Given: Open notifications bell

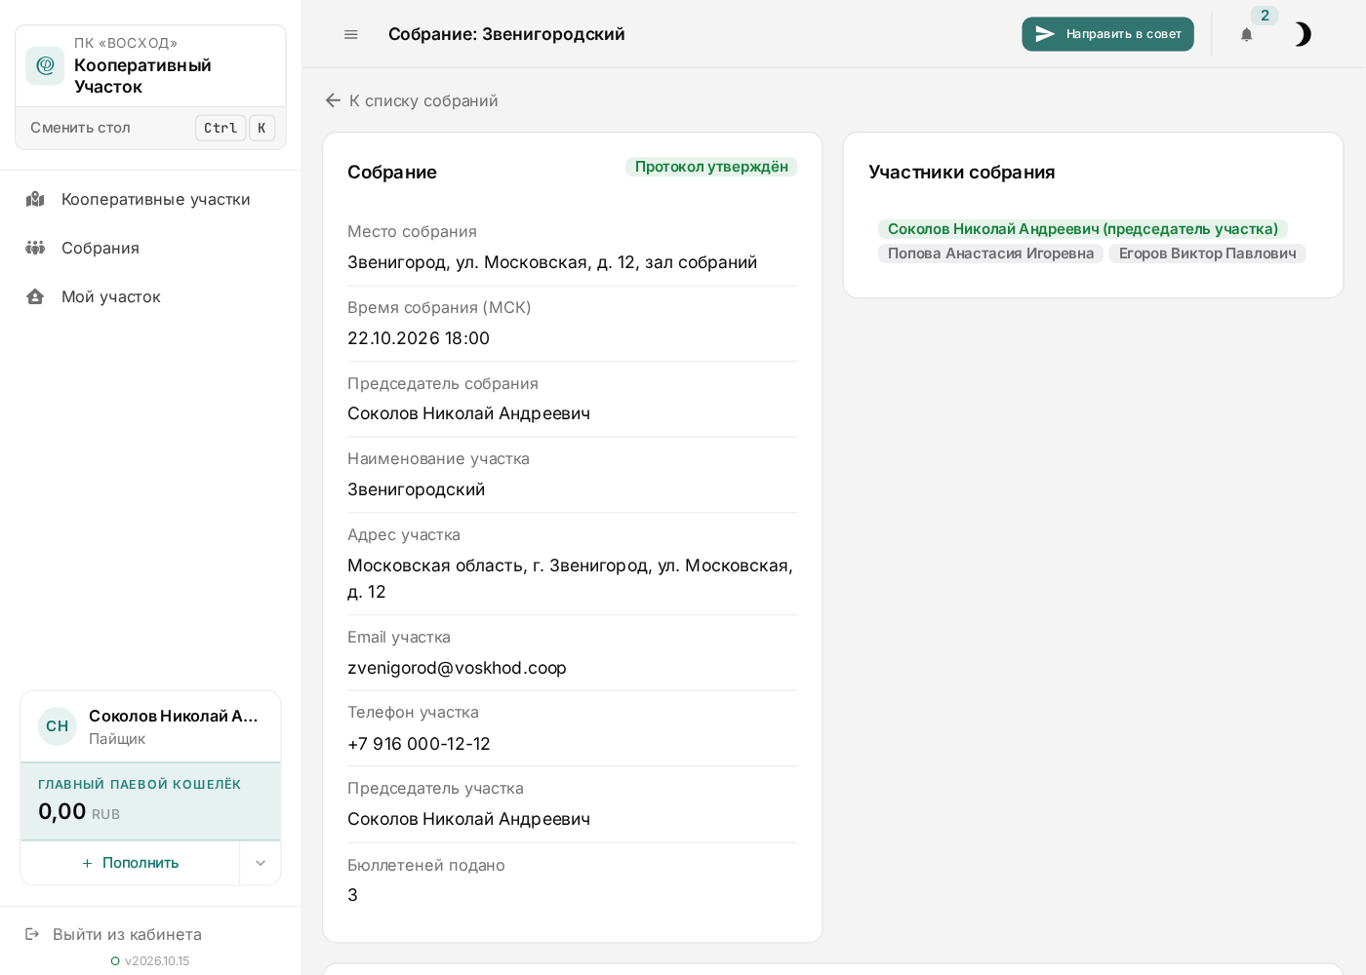Looking at the screenshot, I should (1246, 34).
